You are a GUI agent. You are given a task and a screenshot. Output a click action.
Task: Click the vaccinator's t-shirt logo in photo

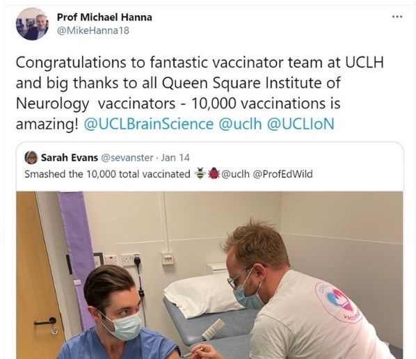click(x=338, y=302)
